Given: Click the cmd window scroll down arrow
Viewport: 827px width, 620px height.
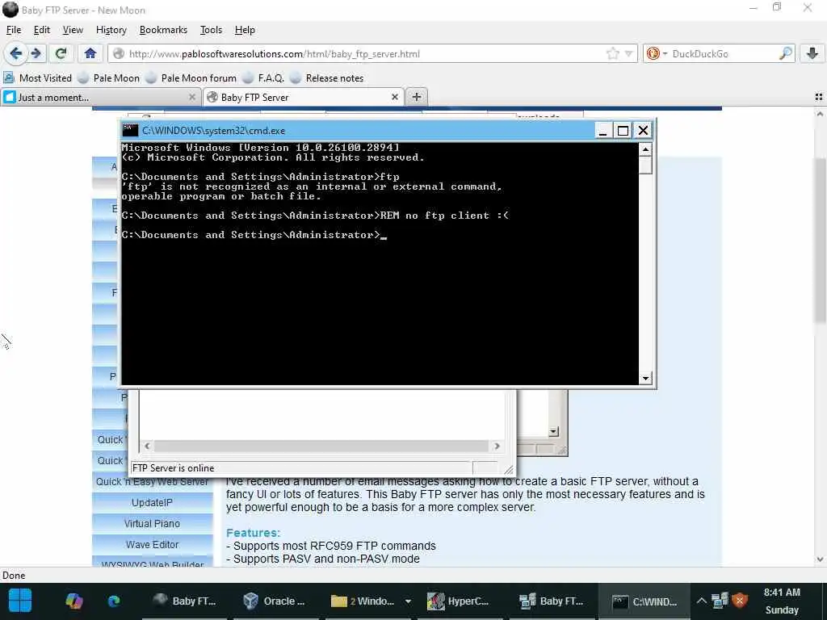Looking at the screenshot, I should (645, 378).
